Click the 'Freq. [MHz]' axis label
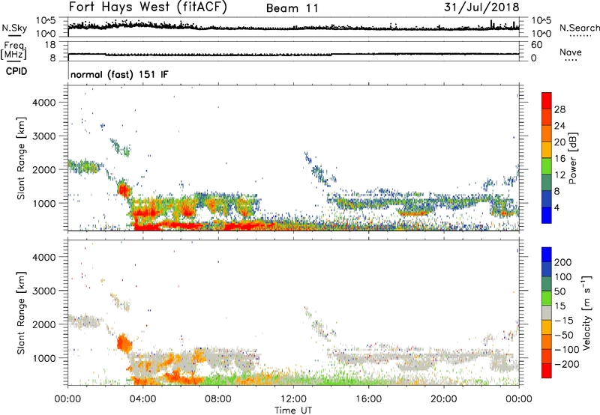 pyautogui.click(x=13, y=51)
